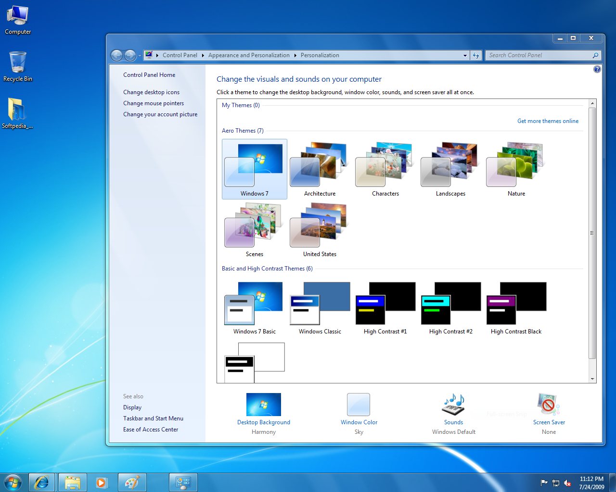
Task: Open the recent pages dropdown arrow
Action: [140, 56]
